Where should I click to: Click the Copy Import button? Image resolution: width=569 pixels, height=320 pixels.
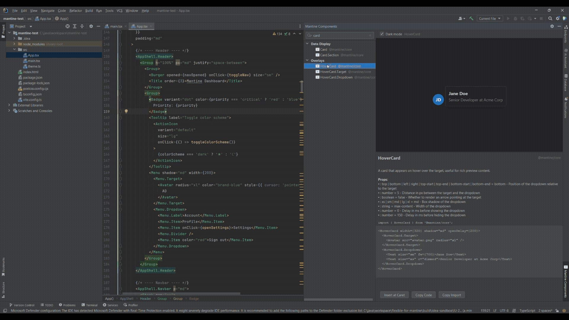pyautogui.click(x=451, y=295)
